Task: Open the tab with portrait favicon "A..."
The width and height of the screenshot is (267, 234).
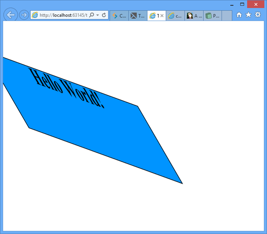Action: click(x=194, y=16)
